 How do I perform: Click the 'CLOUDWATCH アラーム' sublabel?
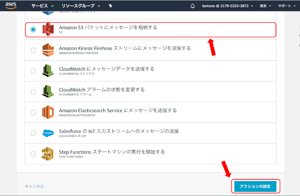coord(75,94)
